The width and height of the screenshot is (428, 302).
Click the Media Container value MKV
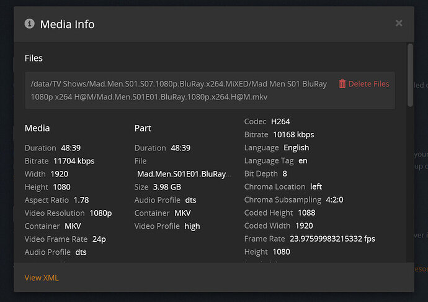(73, 226)
